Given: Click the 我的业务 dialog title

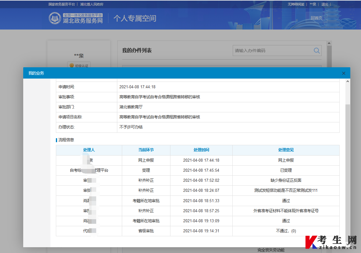Looking at the screenshot, I should (x=36, y=73).
